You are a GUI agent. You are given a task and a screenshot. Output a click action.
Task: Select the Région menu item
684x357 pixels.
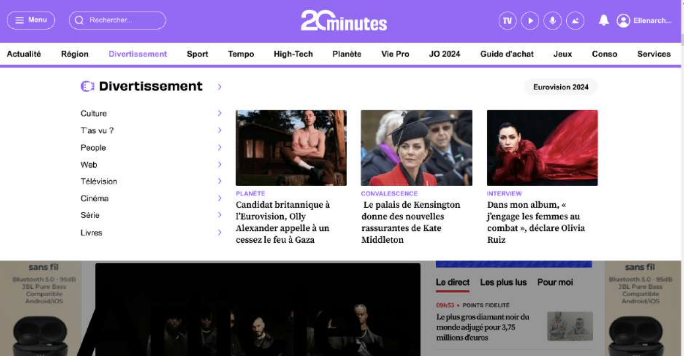75,54
